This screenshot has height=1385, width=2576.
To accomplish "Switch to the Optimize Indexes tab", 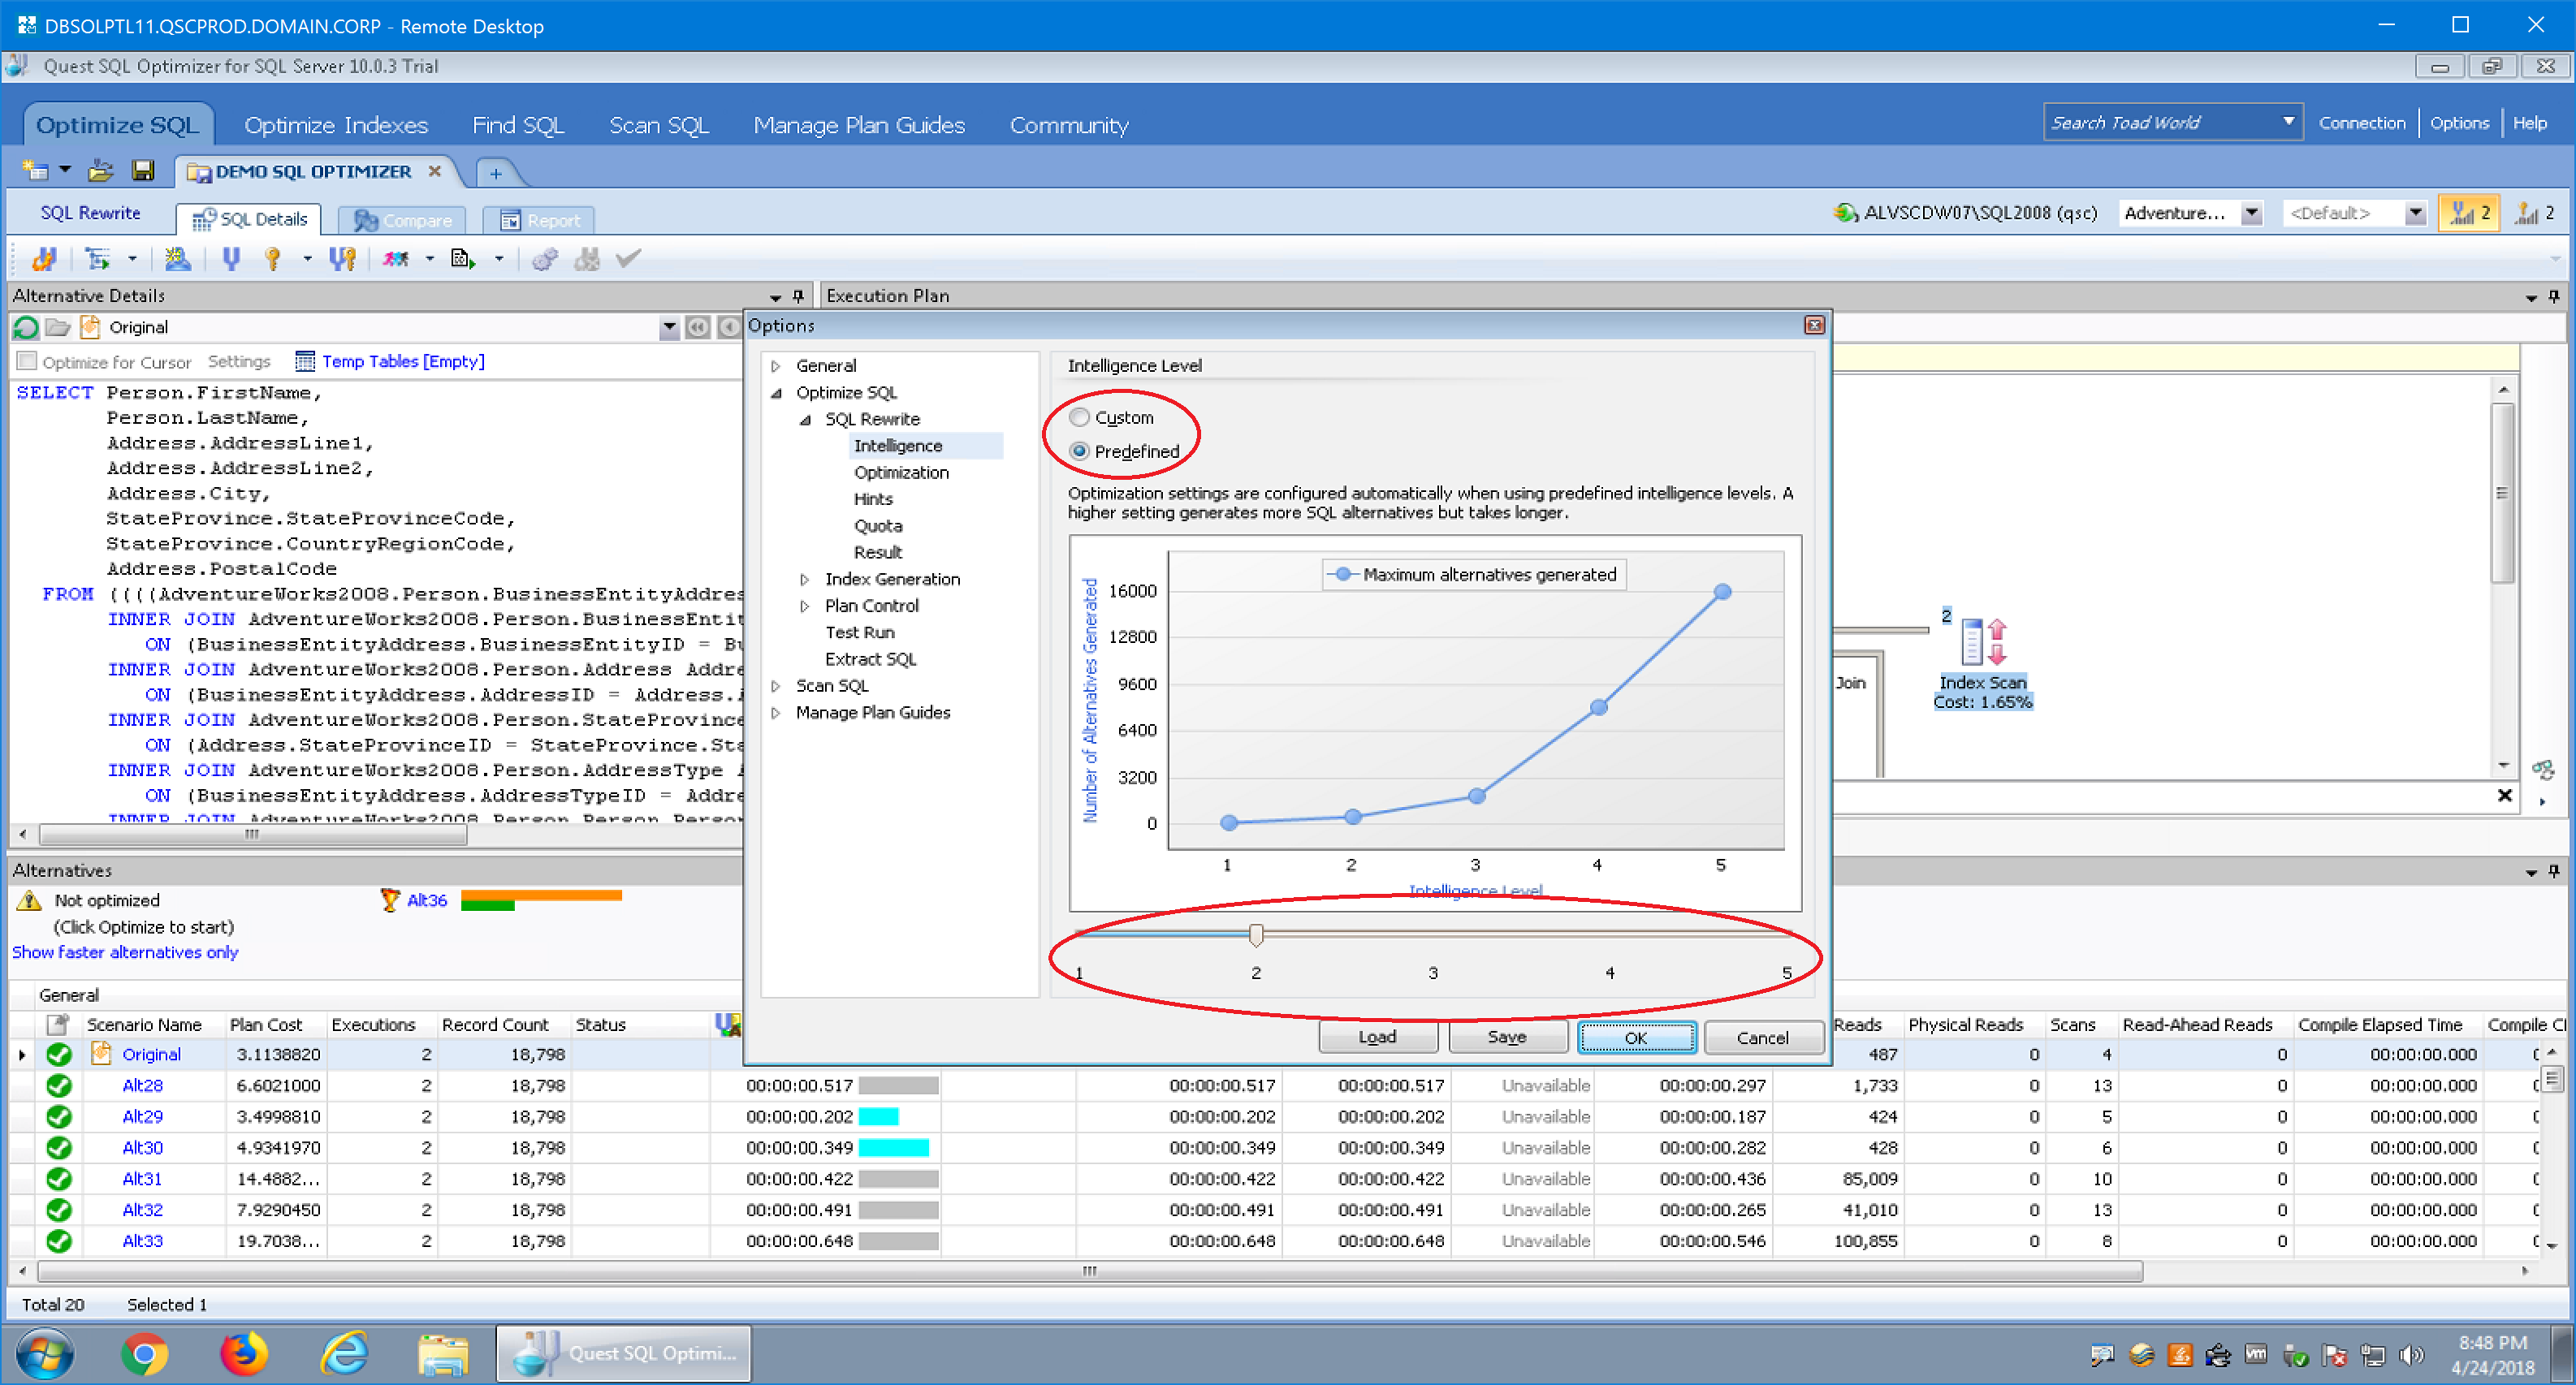I will click(336, 125).
